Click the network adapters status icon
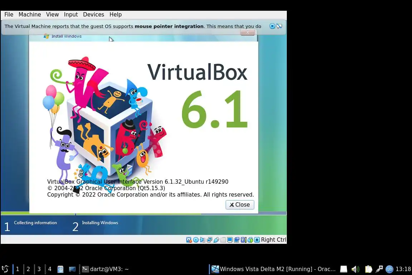 coord(210,240)
